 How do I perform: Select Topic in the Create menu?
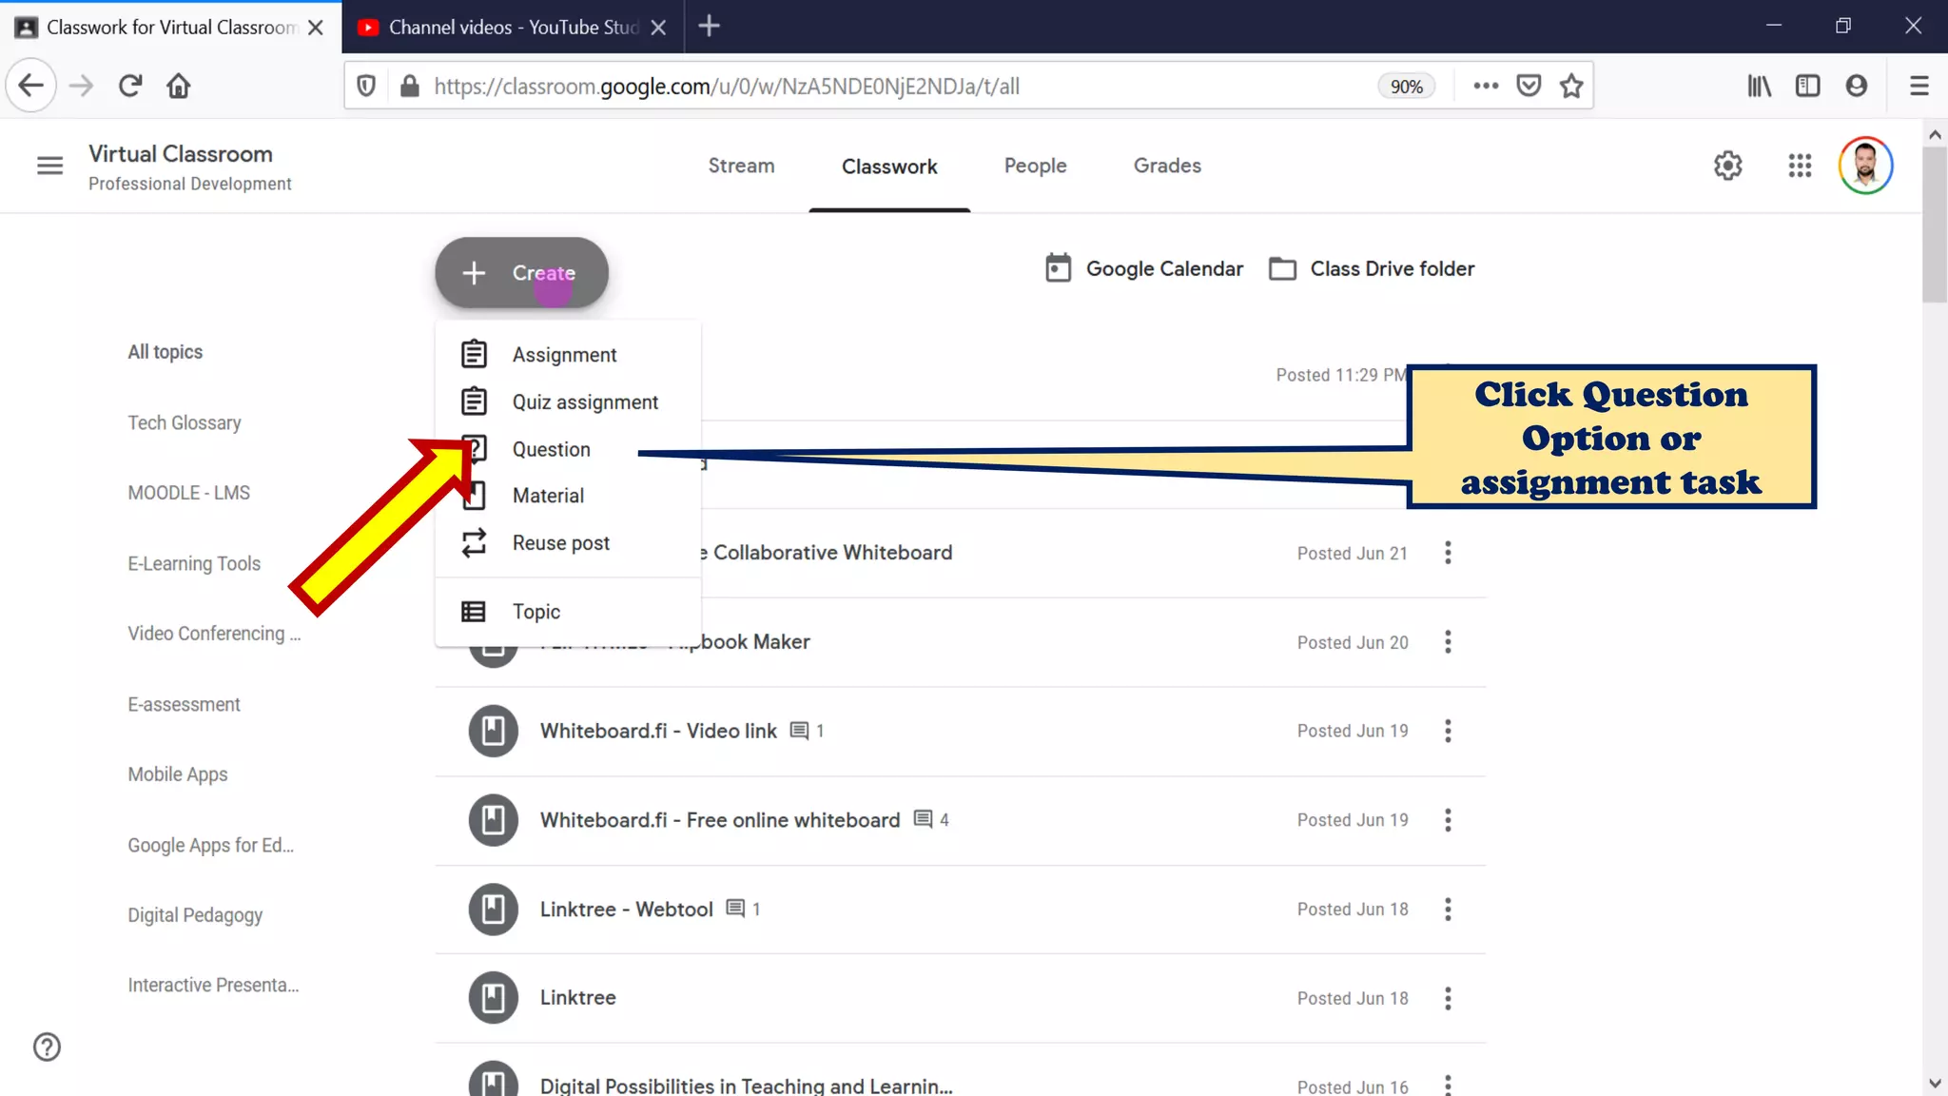567,612
